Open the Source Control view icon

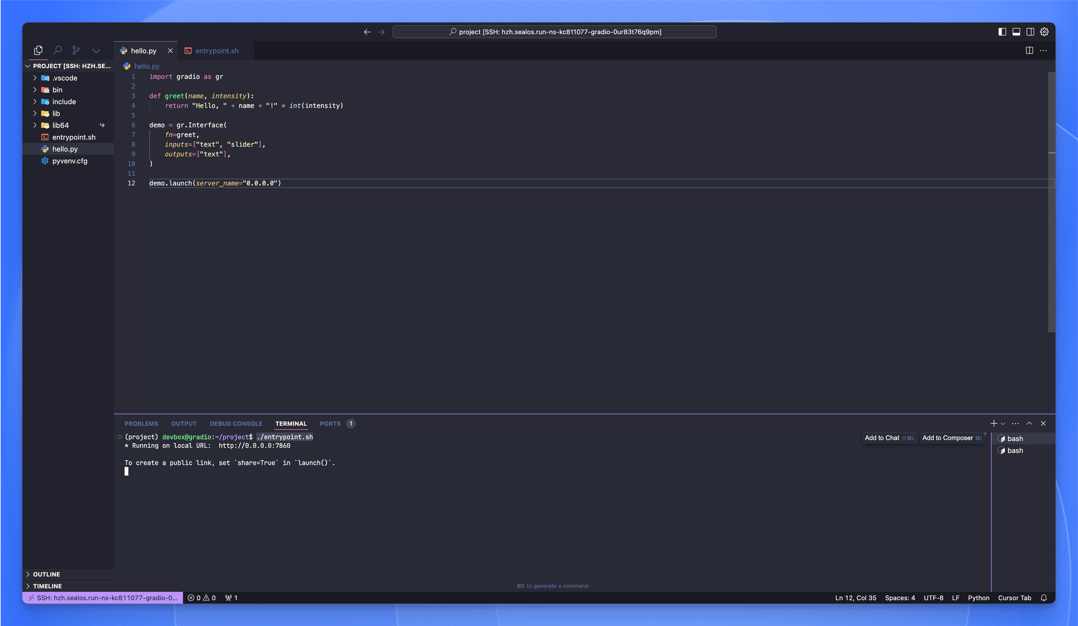pyautogui.click(x=76, y=51)
